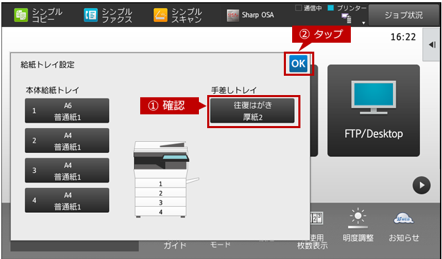Select tray 2 with A4 plain paper

[67, 141]
